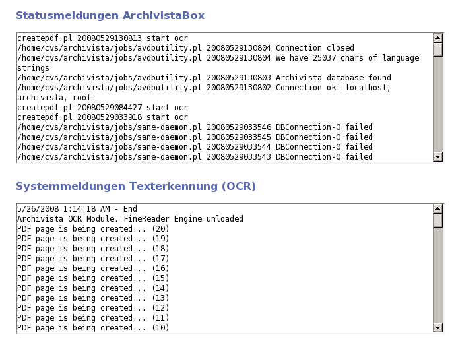The width and height of the screenshot is (450, 345).
Task: Click the 'PDF page is being created... (16)' line
Action: click(93, 268)
